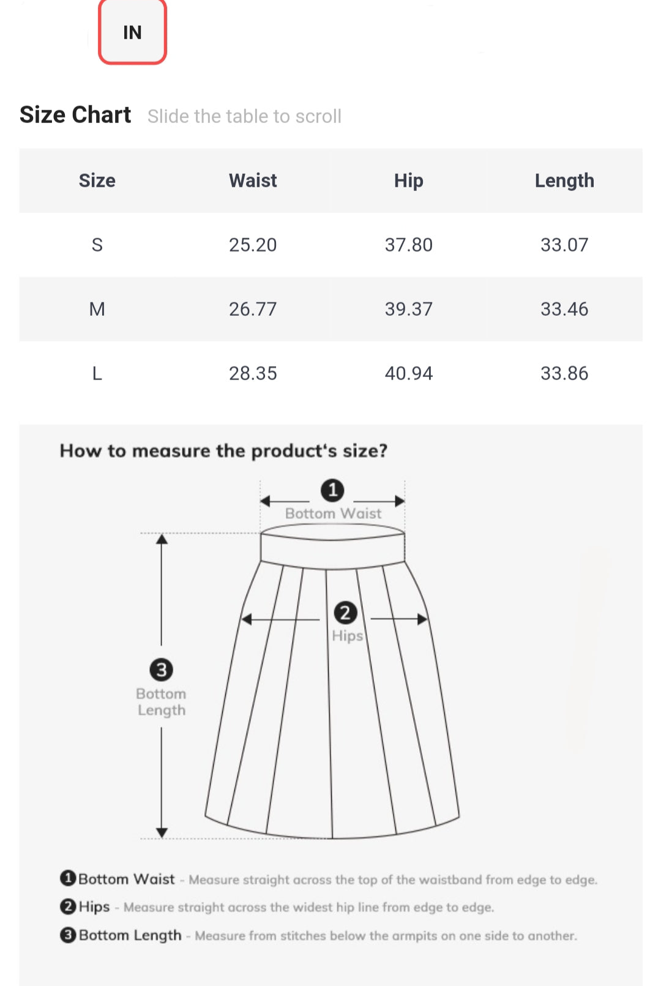Select the size M row label
Image resolution: width=661 pixels, height=986 pixels.
[97, 309]
